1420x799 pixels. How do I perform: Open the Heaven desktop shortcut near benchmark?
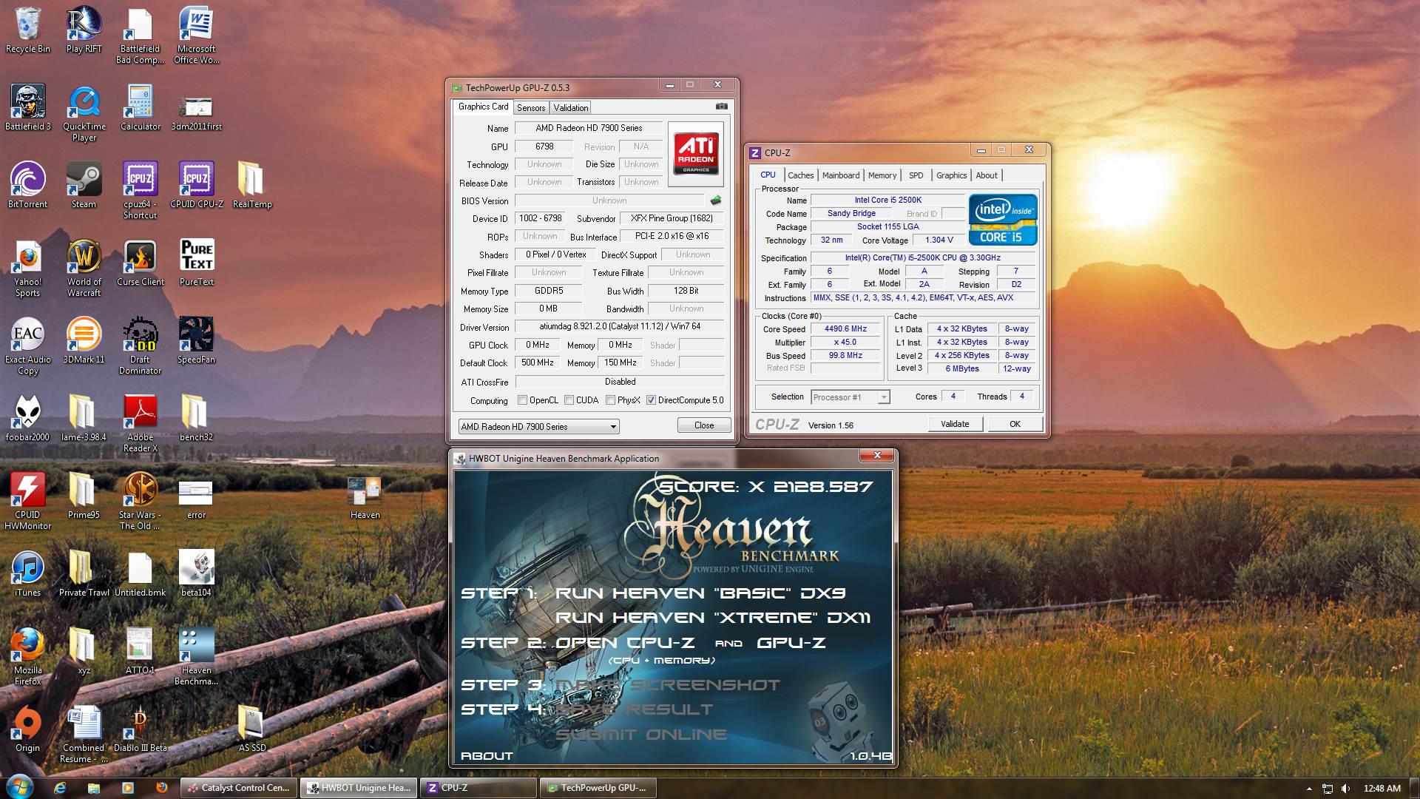(365, 496)
